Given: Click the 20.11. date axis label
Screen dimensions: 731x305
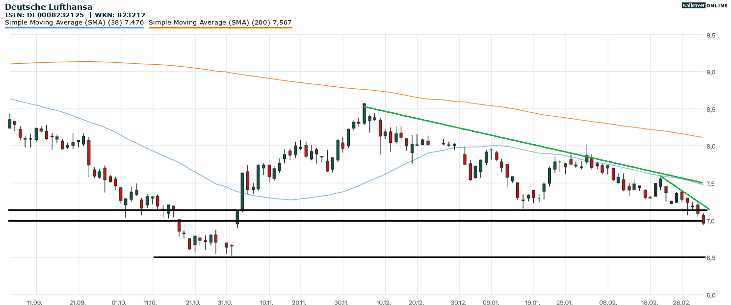Looking at the screenshot, I should (300, 303).
